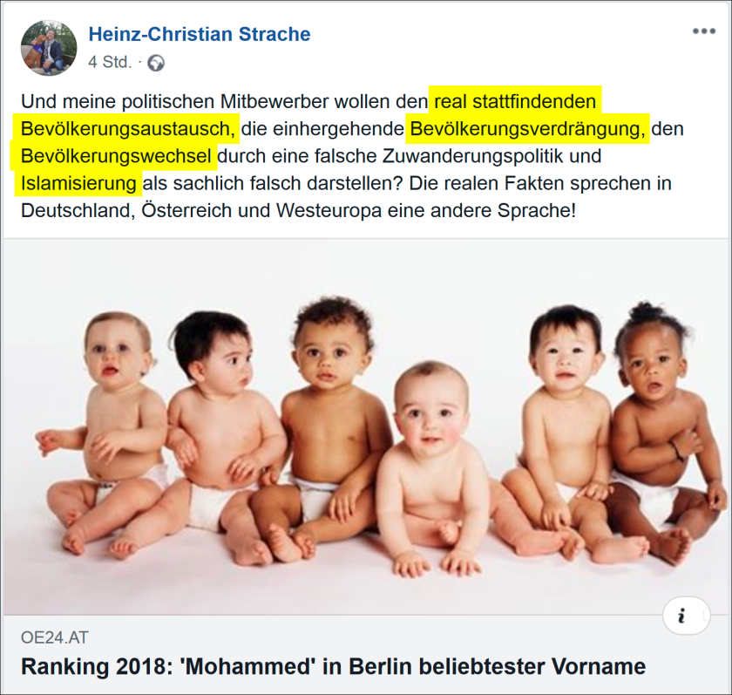Click the '4 Std.' post timestamp
732x695 pixels.
tap(110, 62)
